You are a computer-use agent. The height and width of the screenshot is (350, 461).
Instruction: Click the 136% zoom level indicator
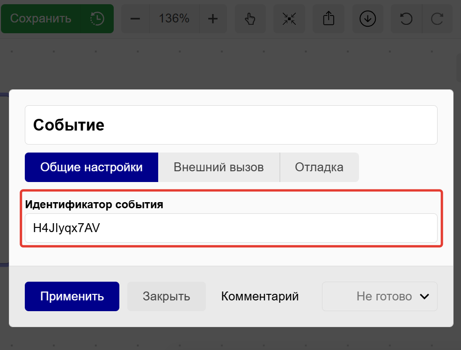tap(174, 19)
